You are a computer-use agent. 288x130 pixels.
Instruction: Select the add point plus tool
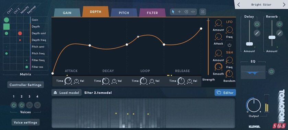(180, 12)
